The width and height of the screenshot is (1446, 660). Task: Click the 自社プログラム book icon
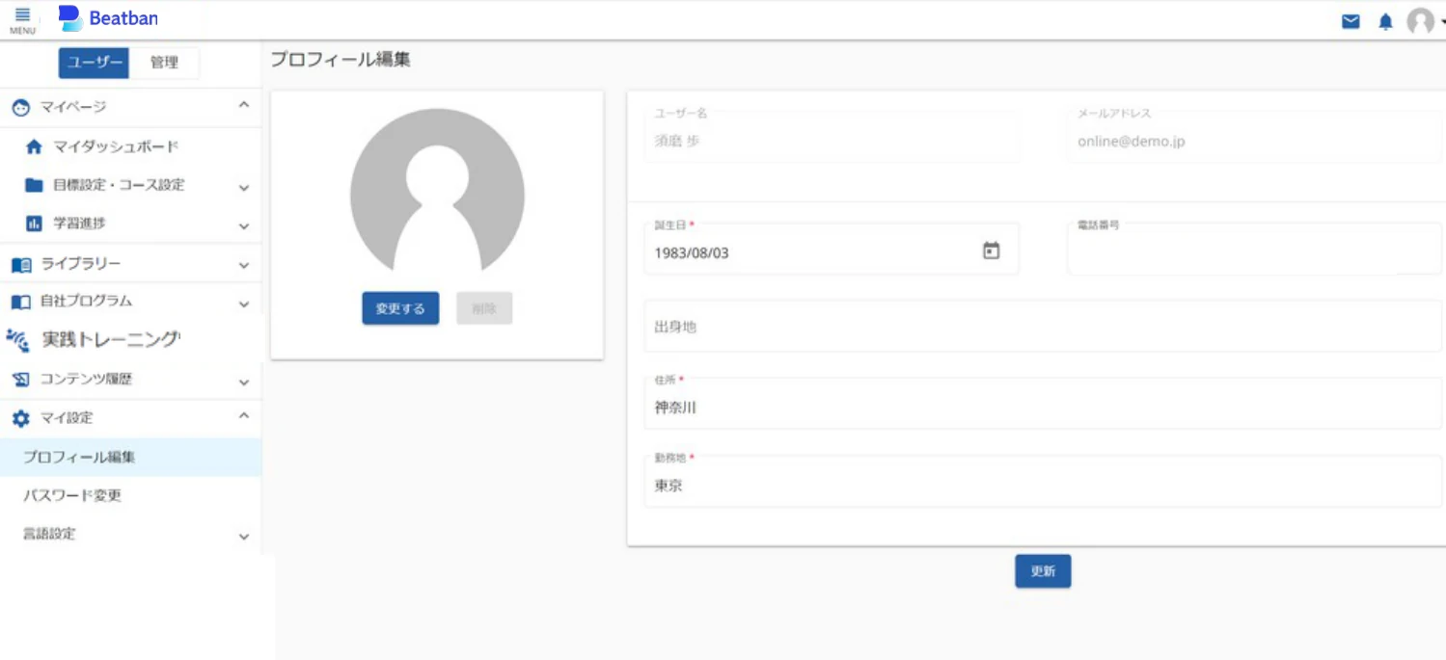pos(20,302)
